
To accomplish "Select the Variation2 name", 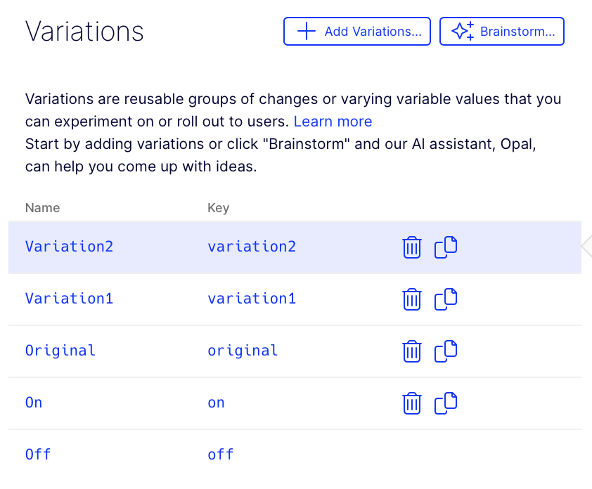I will [69, 247].
